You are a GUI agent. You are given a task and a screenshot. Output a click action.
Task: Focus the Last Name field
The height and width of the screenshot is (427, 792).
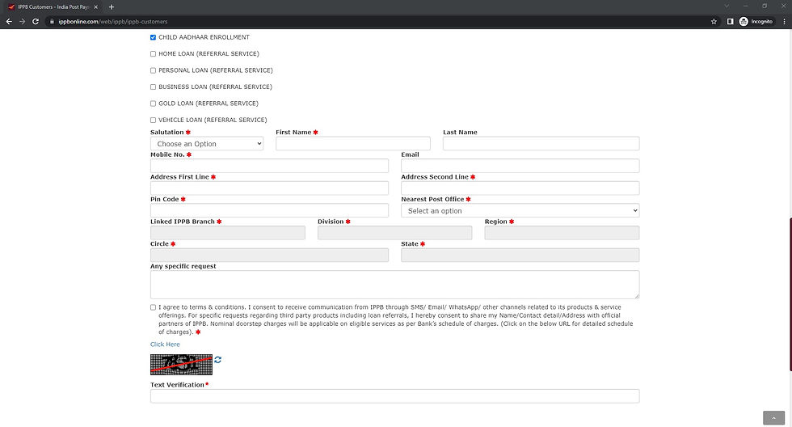(541, 143)
